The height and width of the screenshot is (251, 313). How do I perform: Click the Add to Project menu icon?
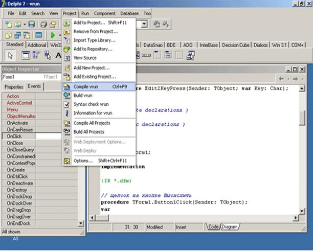[x=67, y=22]
